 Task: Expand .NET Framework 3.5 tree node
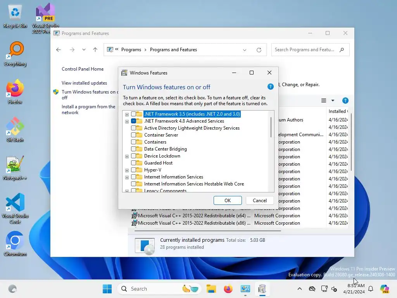(127, 114)
